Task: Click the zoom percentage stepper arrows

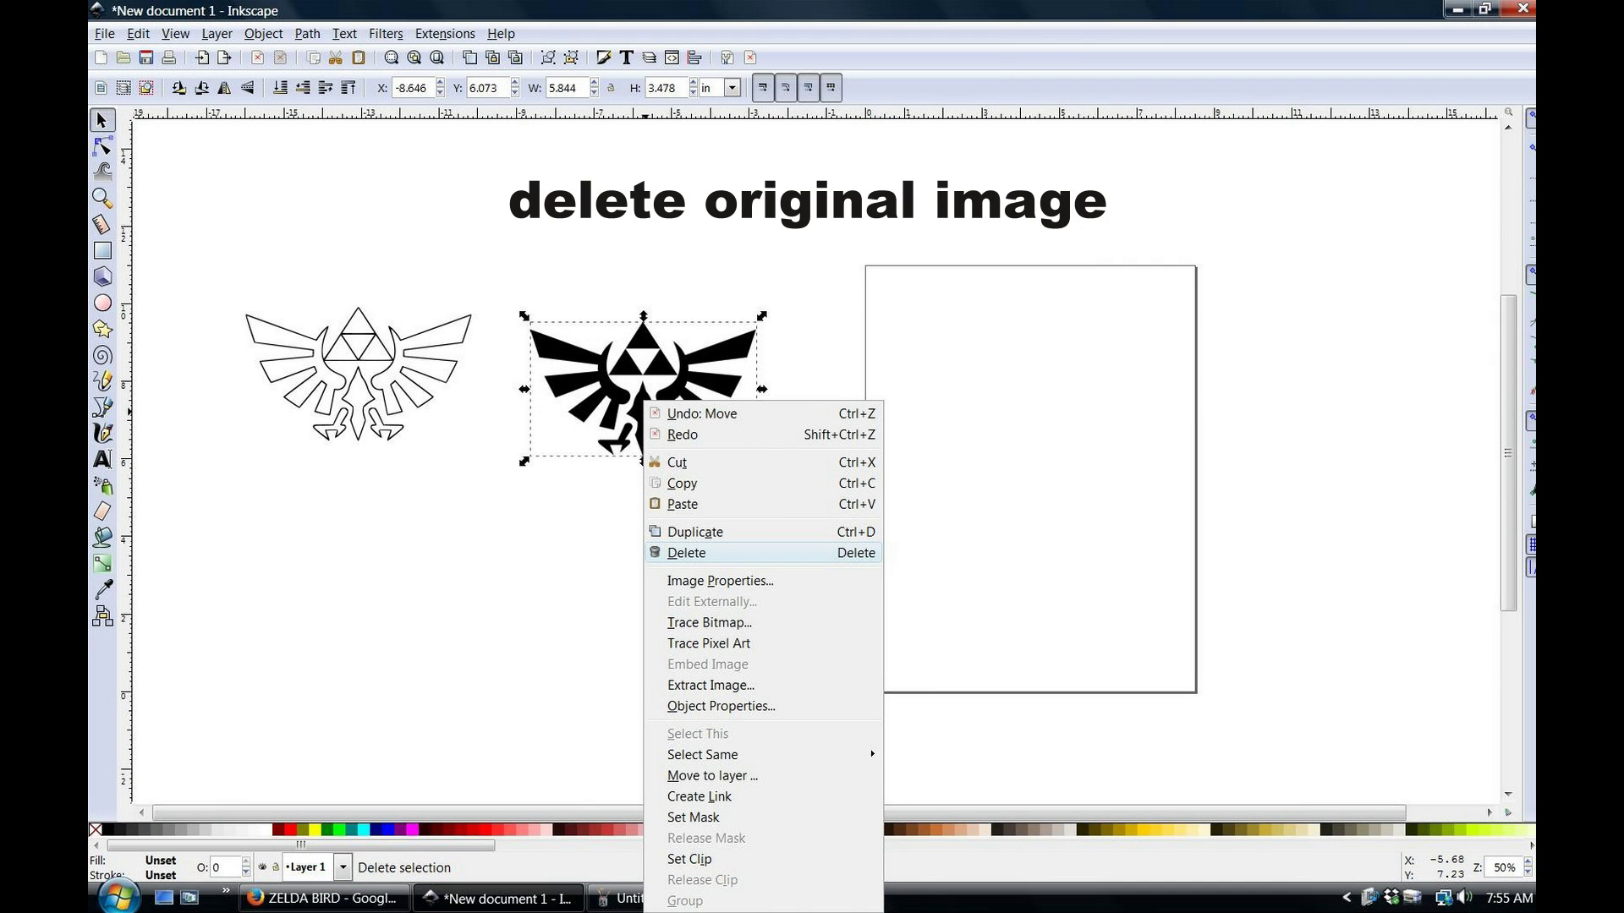Action: 1528,867
